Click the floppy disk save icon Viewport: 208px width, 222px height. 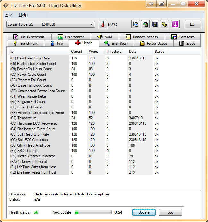[155, 24]
